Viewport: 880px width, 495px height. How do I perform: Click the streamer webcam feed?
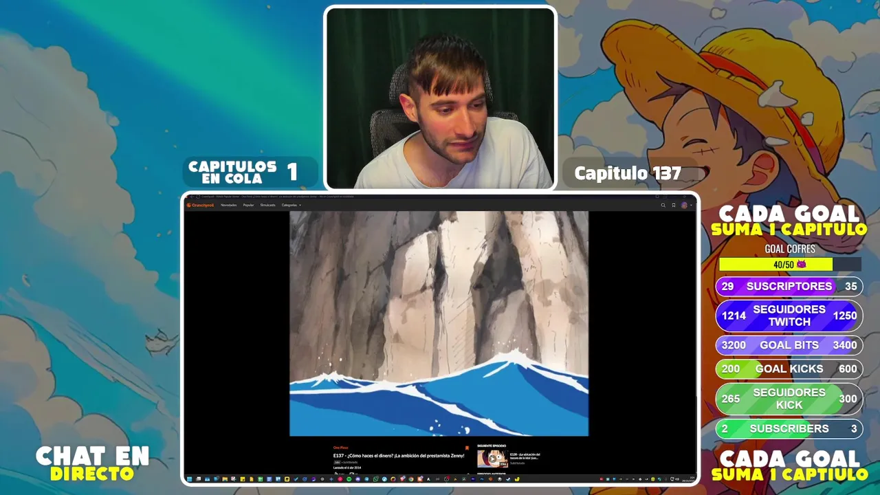click(x=440, y=98)
